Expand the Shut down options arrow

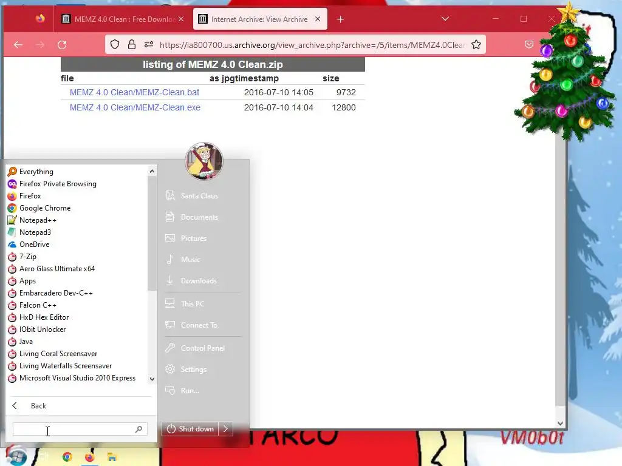click(226, 429)
